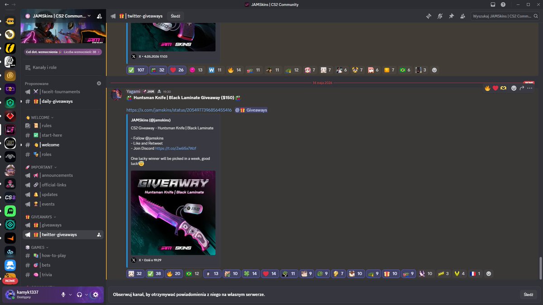Click Yagami's avatar

[x=117, y=94]
